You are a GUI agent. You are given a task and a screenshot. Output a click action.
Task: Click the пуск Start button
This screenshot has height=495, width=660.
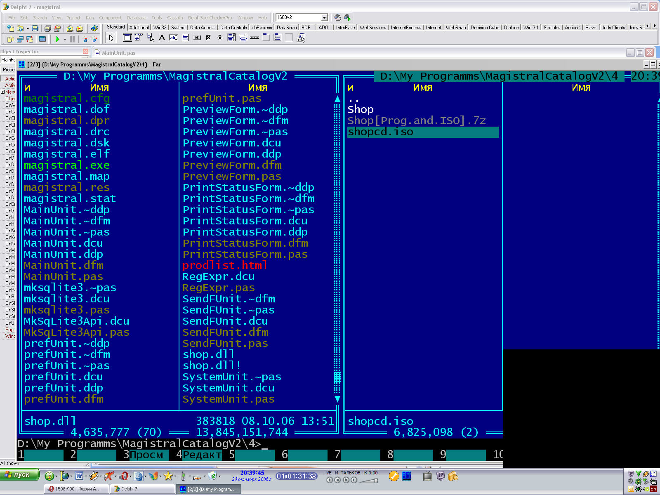pyautogui.click(x=20, y=475)
